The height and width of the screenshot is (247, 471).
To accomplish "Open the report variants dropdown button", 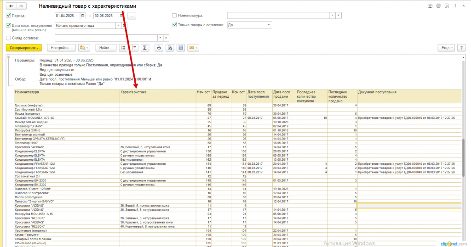I will pos(84,48).
